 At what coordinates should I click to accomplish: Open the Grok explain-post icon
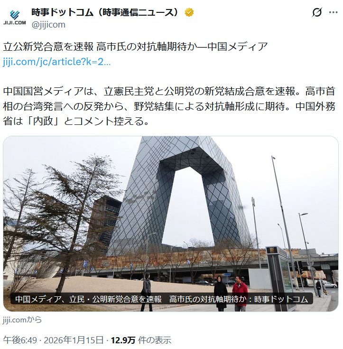point(317,12)
